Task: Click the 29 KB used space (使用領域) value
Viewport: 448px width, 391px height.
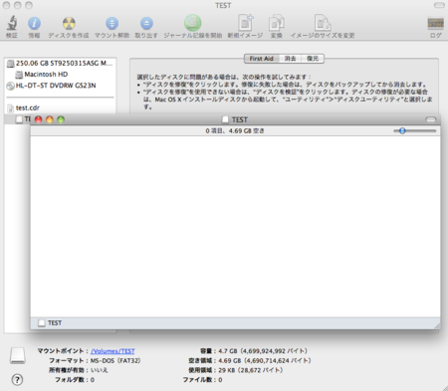Action: [250, 370]
